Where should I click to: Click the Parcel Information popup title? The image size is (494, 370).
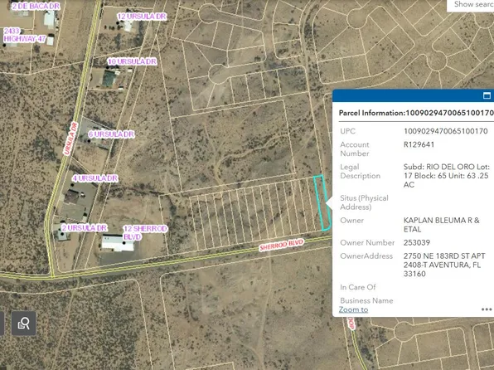tap(416, 113)
